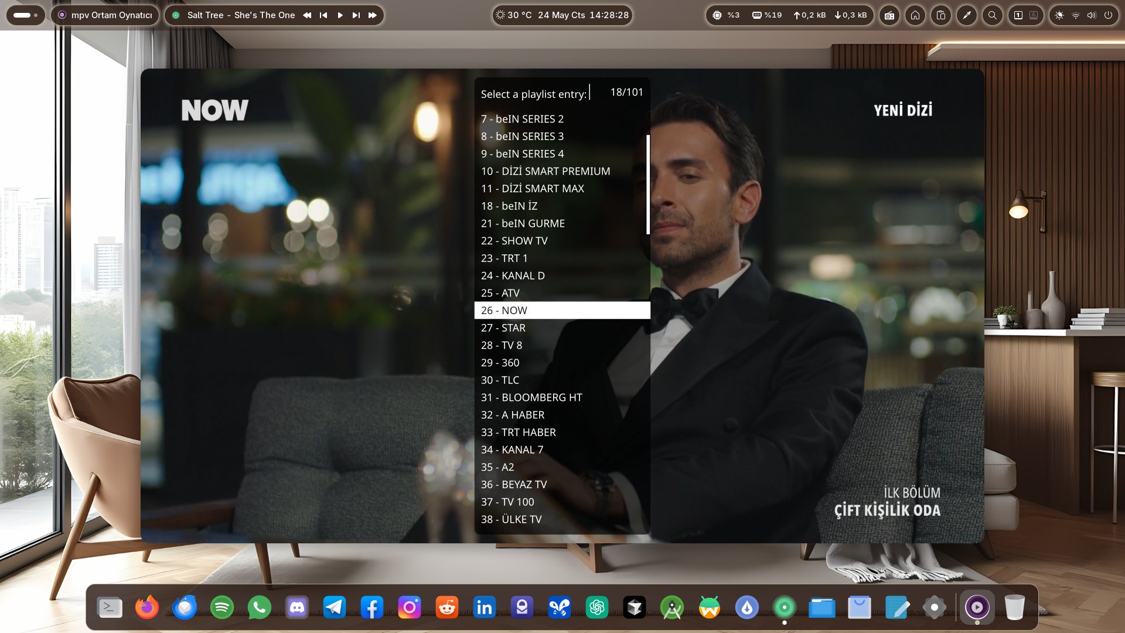Click the home icon in top bar
Viewport: 1125px width, 633px height.
coord(915,15)
